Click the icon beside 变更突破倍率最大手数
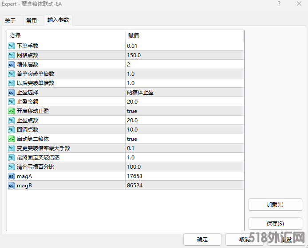 pos(12,148)
